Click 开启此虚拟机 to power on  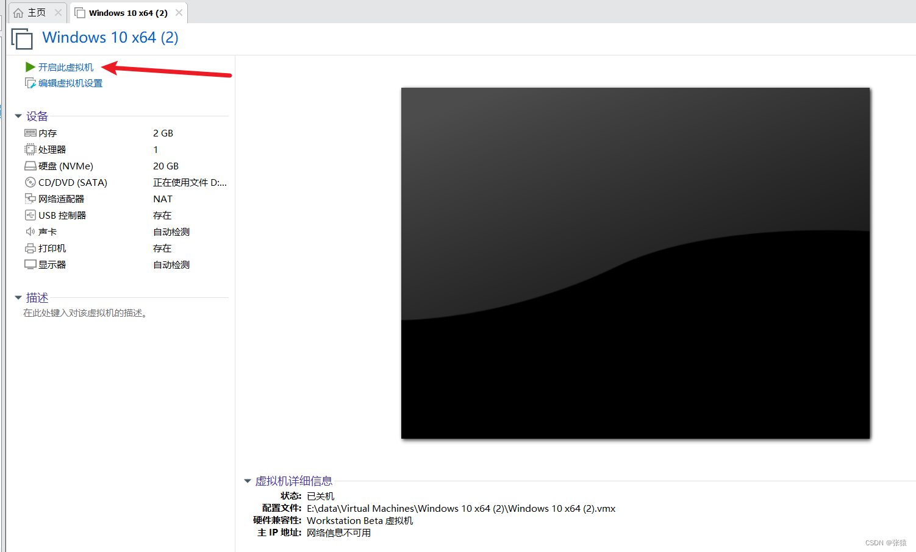(66, 67)
